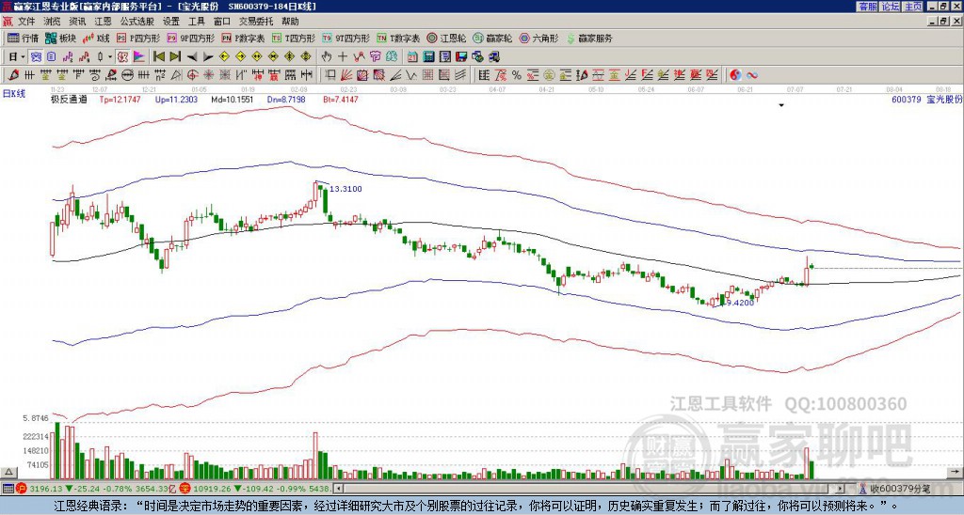Open the 窗口 menu
The width and height of the screenshot is (964, 515).
[222, 22]
